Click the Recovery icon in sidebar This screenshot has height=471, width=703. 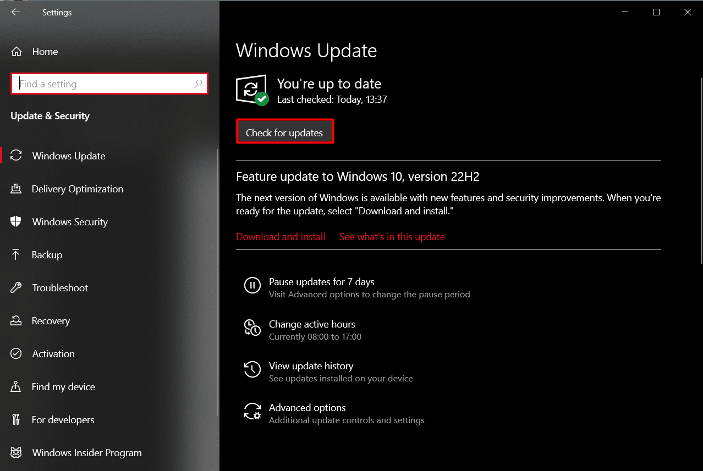(x=16, y=321)
